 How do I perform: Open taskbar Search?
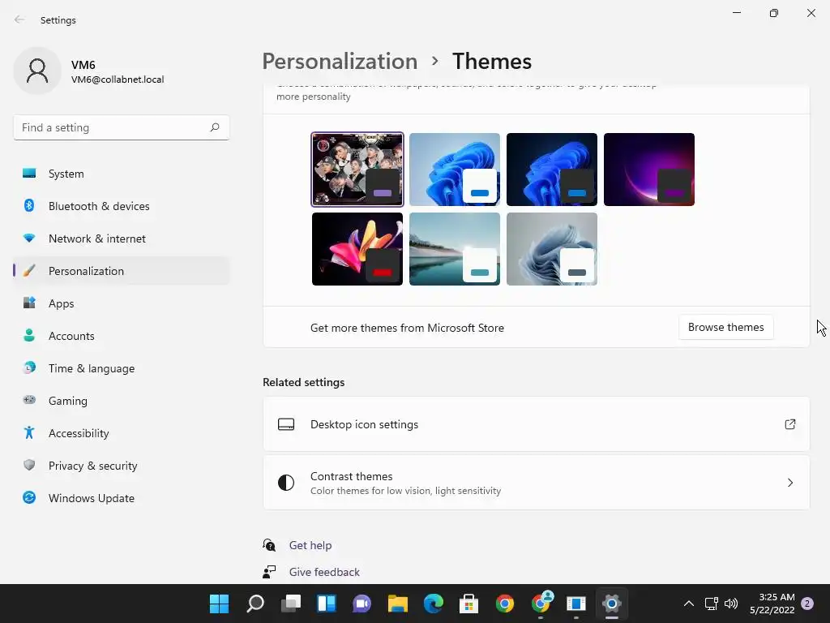[x=255, y=604]
